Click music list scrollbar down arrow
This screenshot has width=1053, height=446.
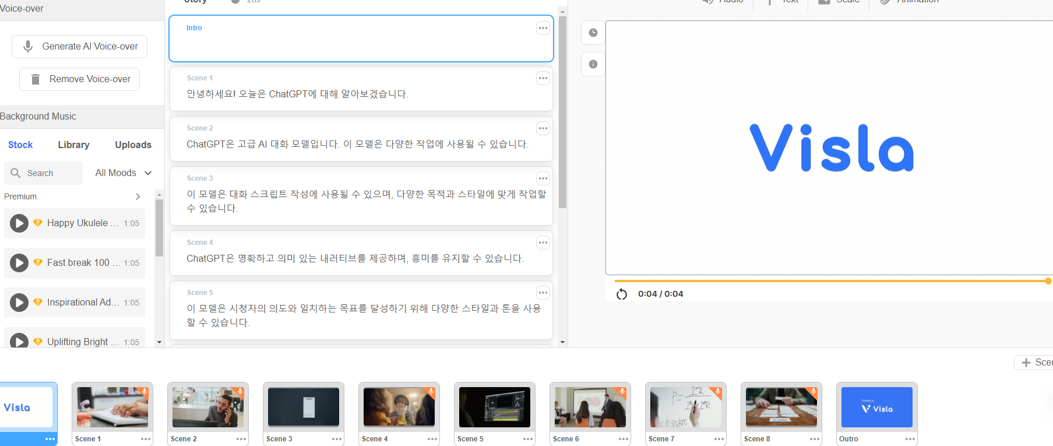pos(159,342)
